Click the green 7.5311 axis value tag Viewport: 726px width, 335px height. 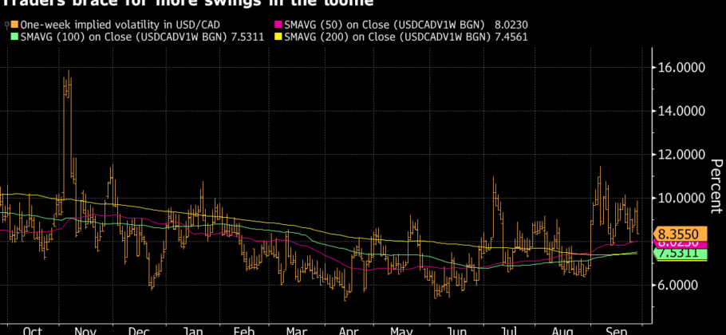[x=680, y=253]
